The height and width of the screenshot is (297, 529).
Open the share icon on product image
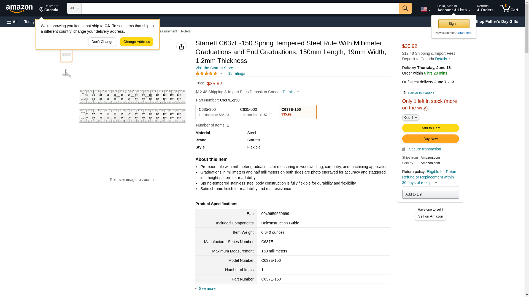(x=181, y=47)
